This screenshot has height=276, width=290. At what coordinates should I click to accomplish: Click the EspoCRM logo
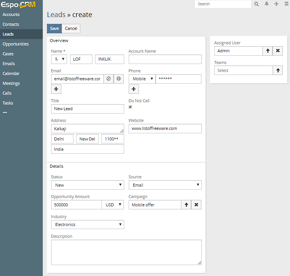pyautogui.click(x=19, y=4)
